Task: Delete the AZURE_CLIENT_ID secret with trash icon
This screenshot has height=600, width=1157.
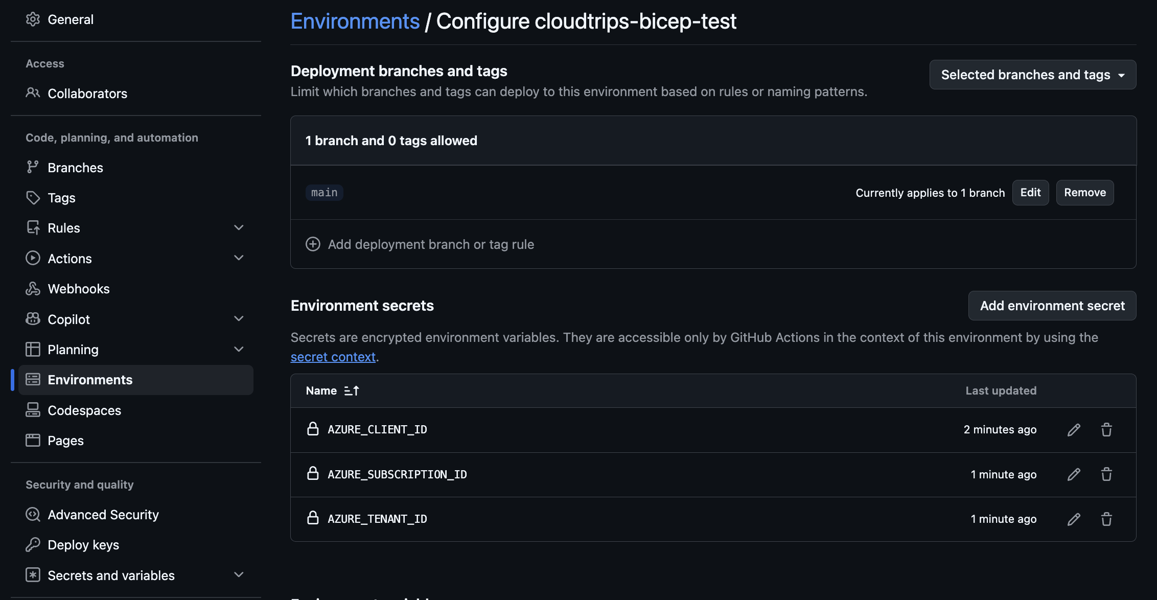Action: point(1106,430)
